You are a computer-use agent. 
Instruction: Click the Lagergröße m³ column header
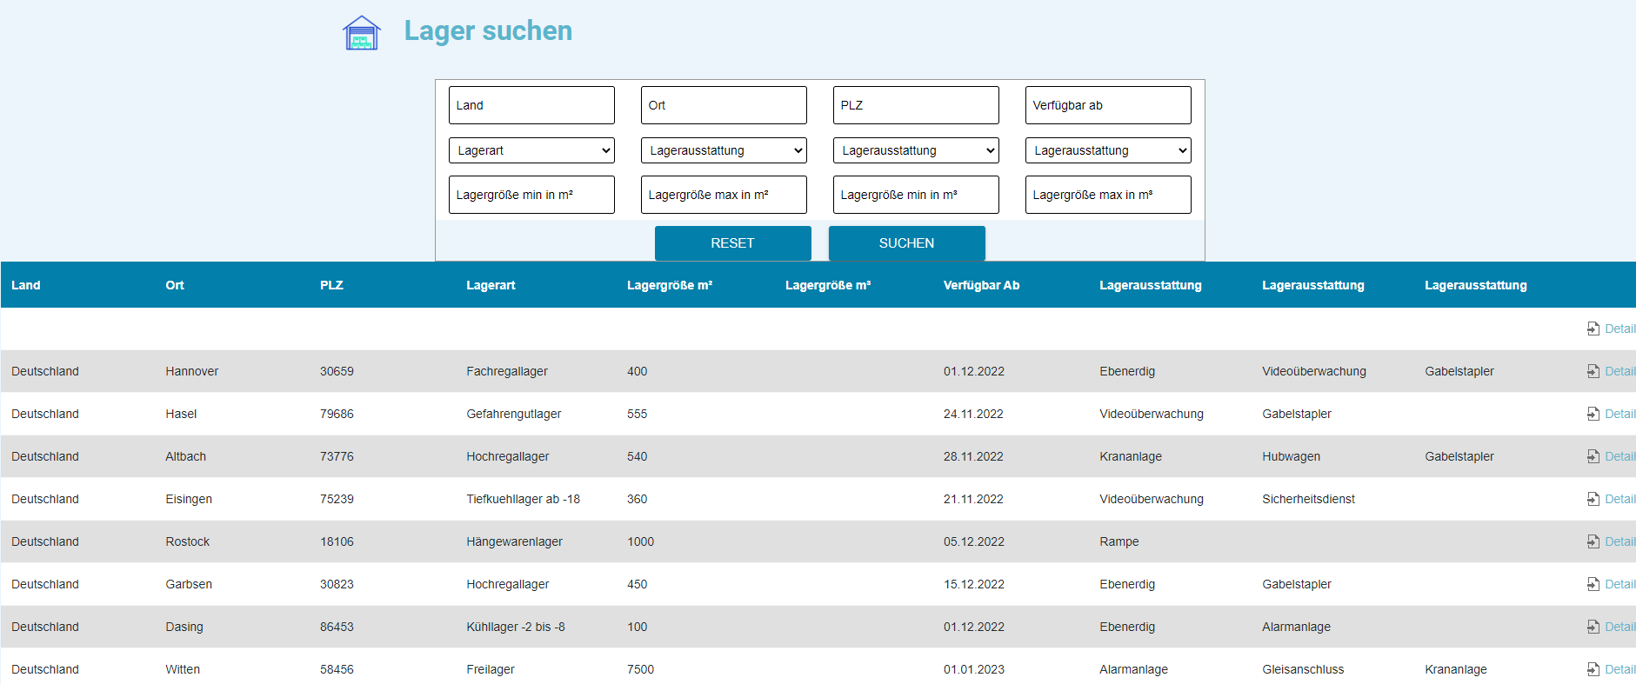pyautogui.click(x=828, y=285)
